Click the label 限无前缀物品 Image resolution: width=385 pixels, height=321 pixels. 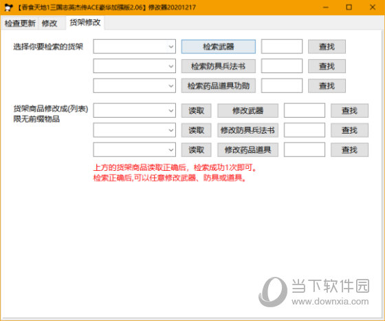36,119
